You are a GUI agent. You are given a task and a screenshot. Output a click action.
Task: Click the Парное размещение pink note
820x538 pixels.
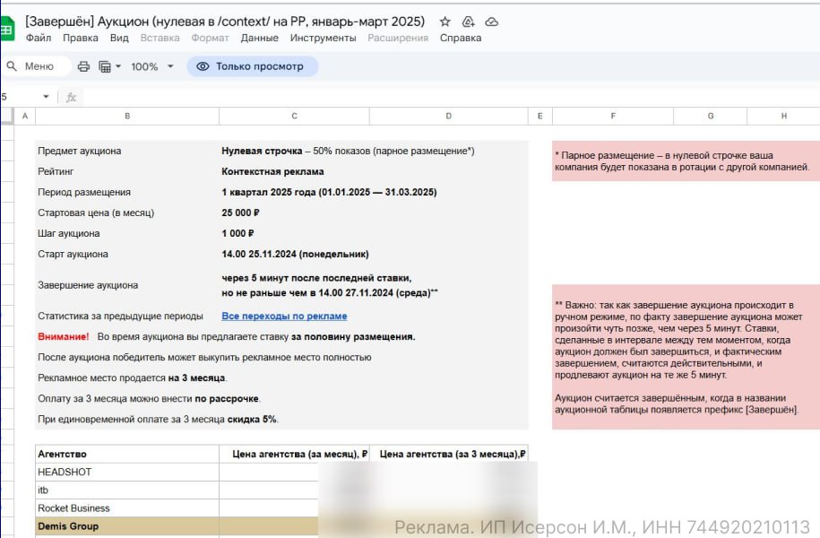coord(686,161)
